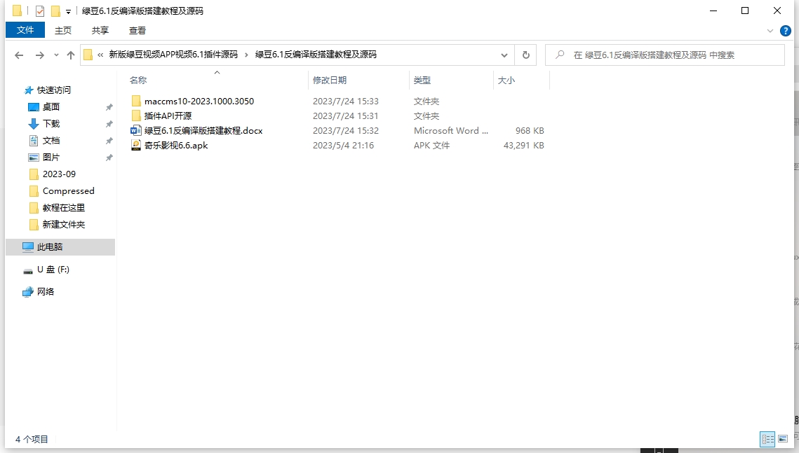Go up one folder level
Screen dimensions: 799x453
pos(71,55)
